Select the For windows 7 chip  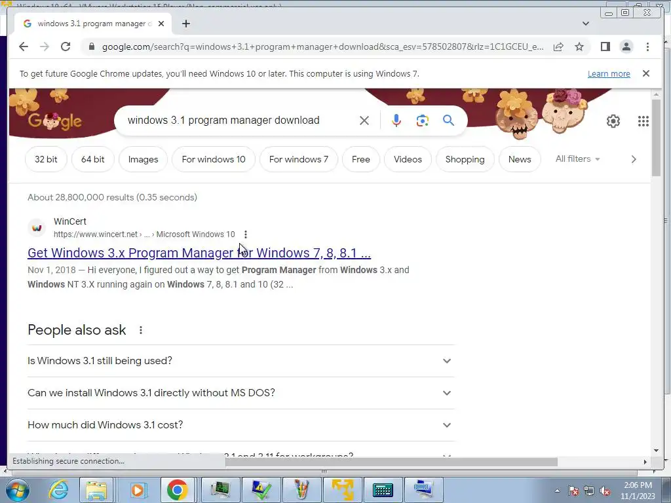pos(299,159)
